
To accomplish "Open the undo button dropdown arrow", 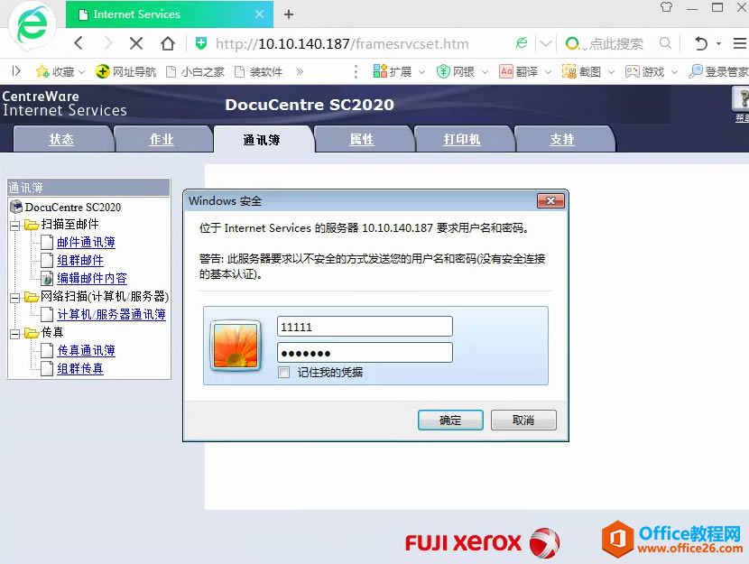I will click(718, 44).
